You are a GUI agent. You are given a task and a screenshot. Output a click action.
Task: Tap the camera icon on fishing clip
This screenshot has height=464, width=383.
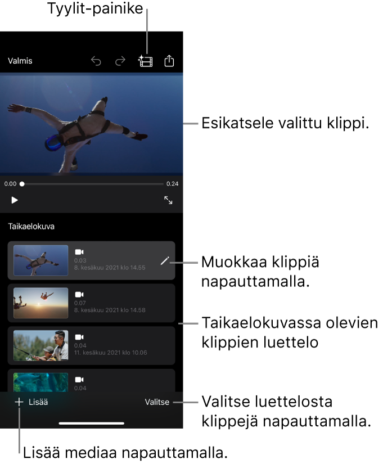coord(79,337)
